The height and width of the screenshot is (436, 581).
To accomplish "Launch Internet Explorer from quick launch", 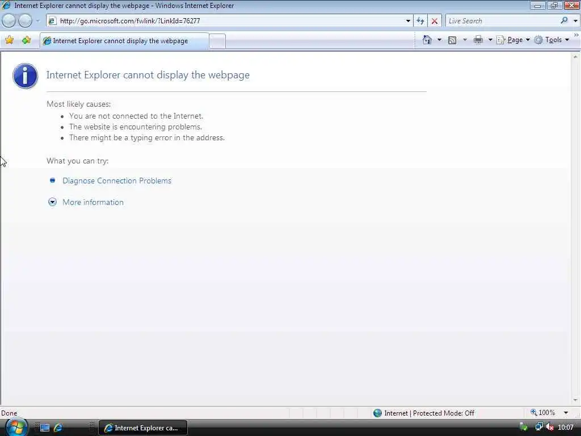I will click(58, 428).
